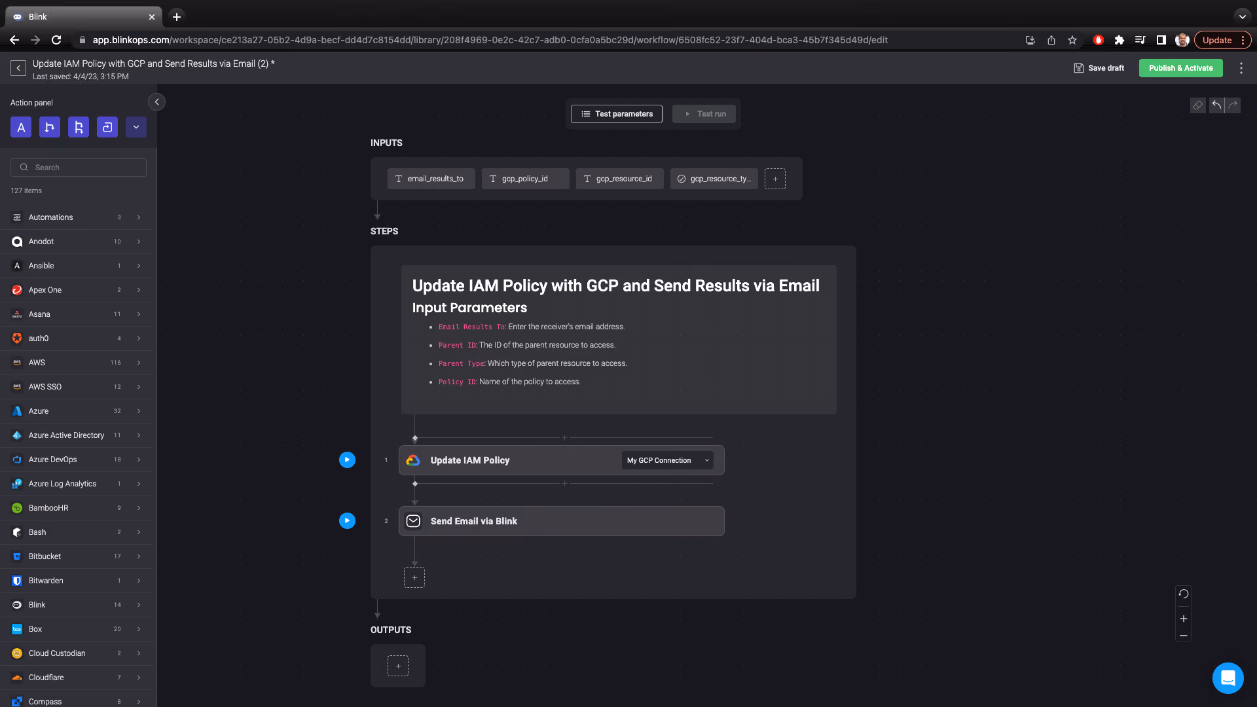Open the Bitwarden integration

click(76, 581)
